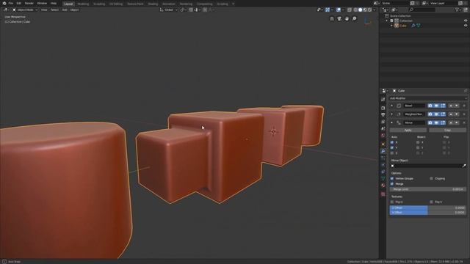This screenshot has width=470, height=264.
Task: Click the viewport navigation axis gizmo
Action: (x=368, y=21)
